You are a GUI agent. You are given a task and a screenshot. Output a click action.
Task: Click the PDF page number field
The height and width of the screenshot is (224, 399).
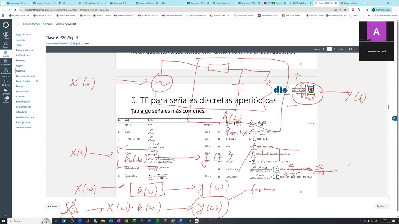(329, 49)
